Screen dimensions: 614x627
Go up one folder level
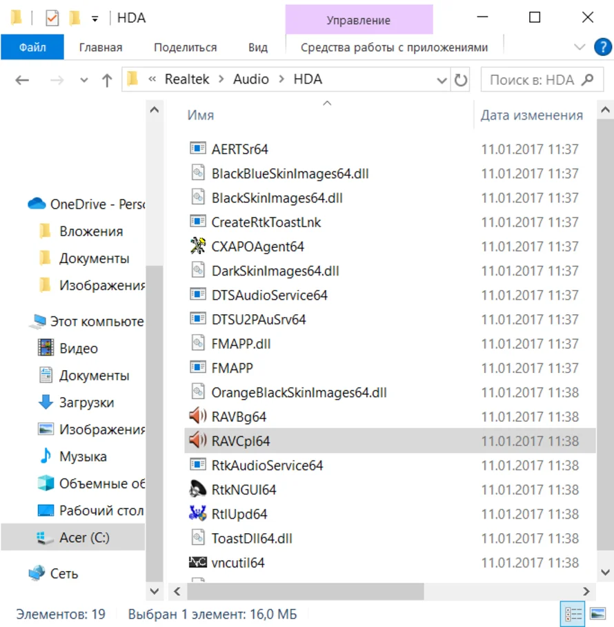[107, 80]
